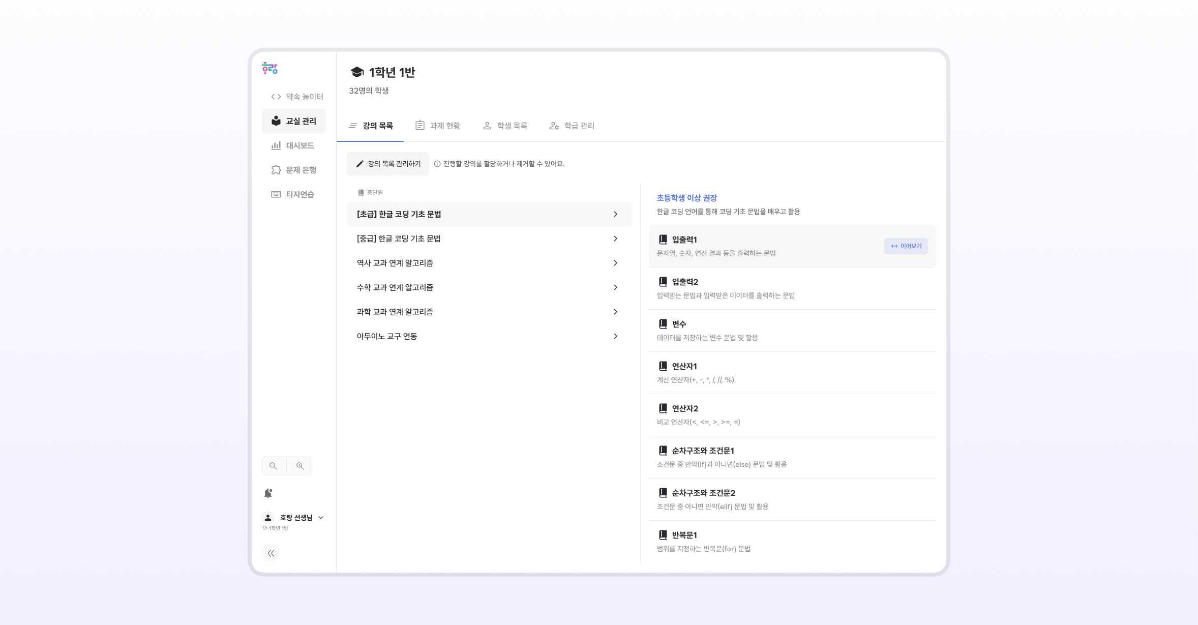
Task: Click the app logo in the sidebar
Action: 269,68
